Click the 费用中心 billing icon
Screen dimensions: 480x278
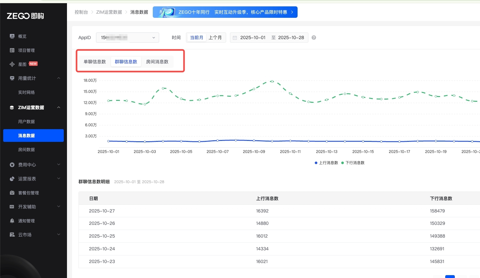click(12, 165)
